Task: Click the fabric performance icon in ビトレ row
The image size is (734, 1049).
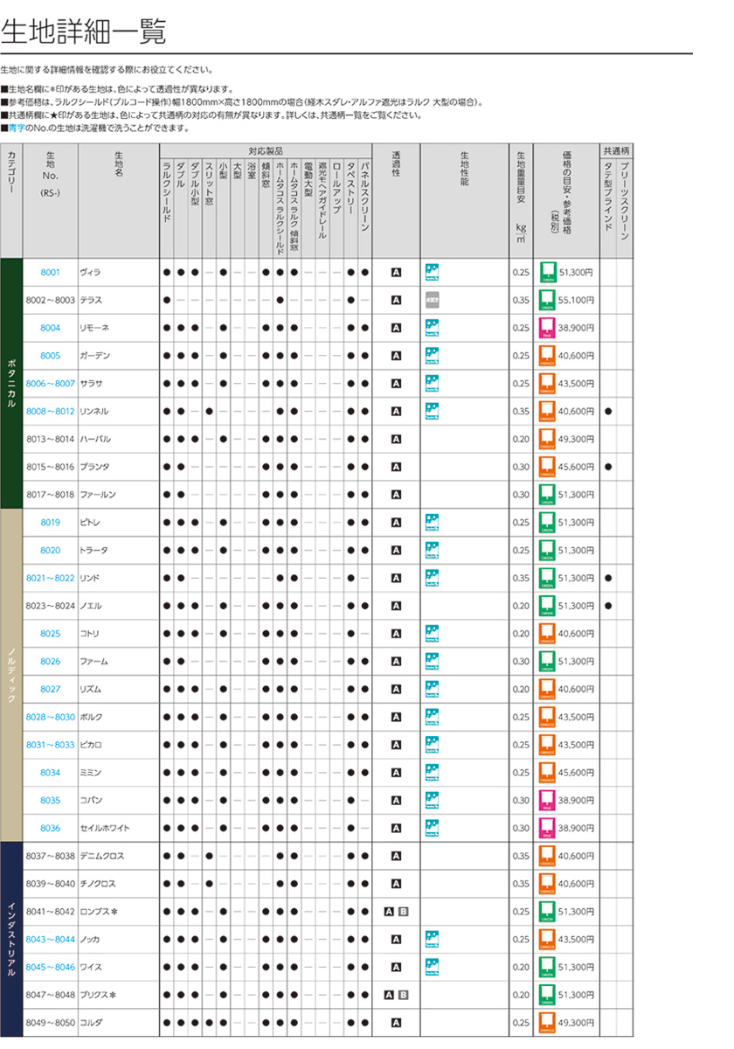Action: click(432, 522)
